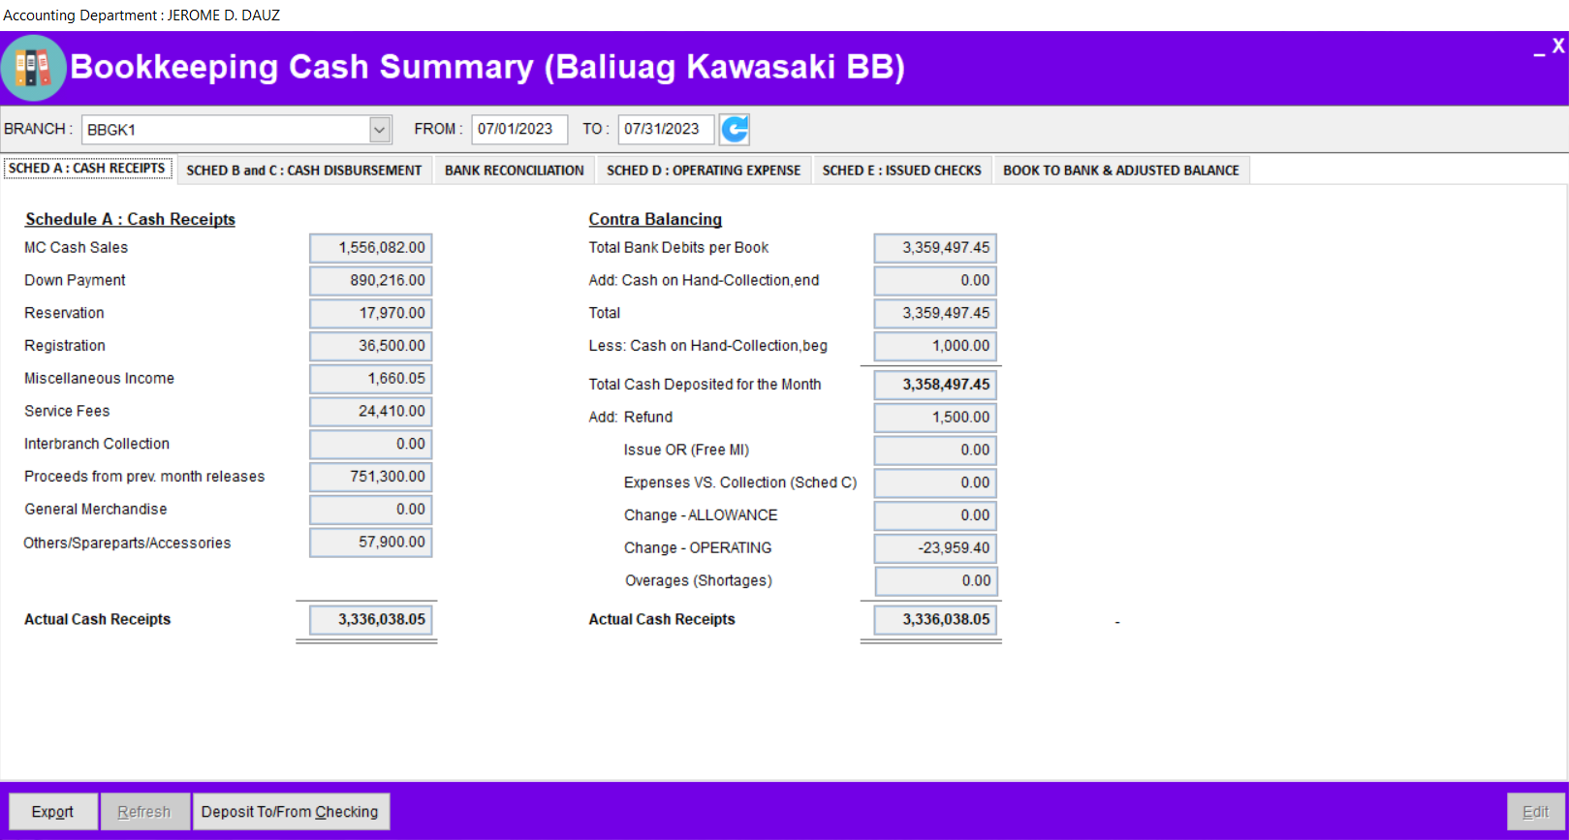Click the Accounting Department : JEROME D. DAUZ text
The height and width of the screenshot is (840, 1569).
click(x=141, y=16)
